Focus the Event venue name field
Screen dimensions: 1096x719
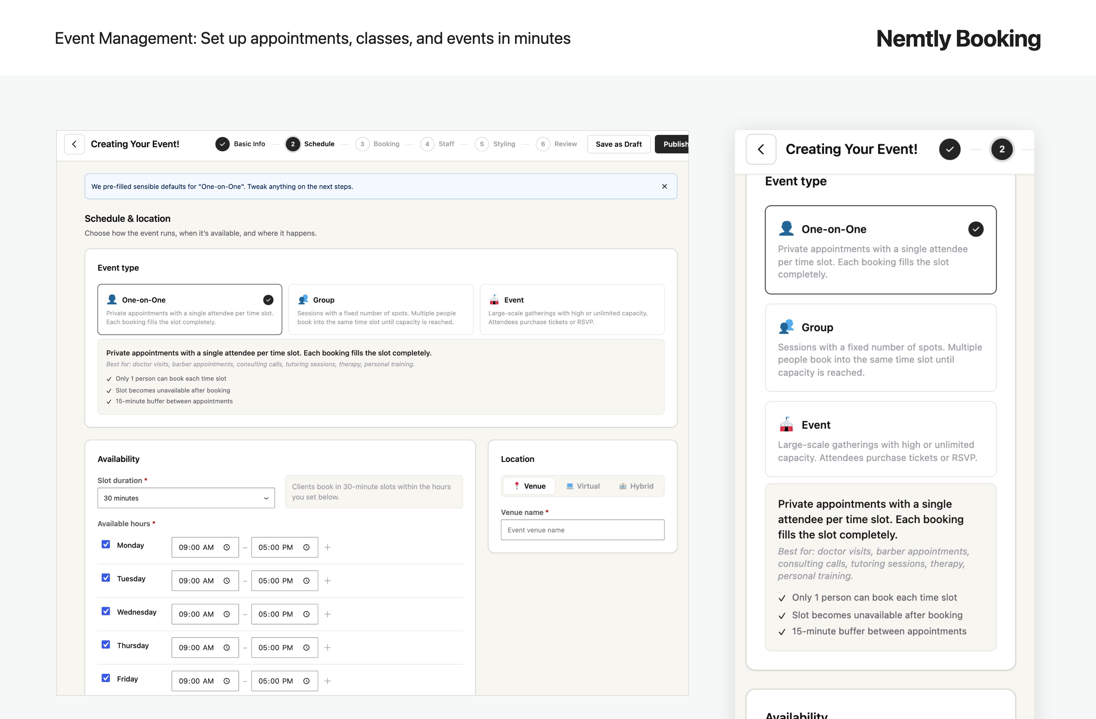583,530
